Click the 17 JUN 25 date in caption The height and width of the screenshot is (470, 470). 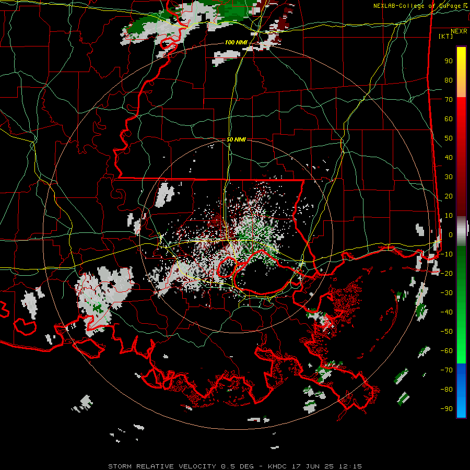point(313,466)
